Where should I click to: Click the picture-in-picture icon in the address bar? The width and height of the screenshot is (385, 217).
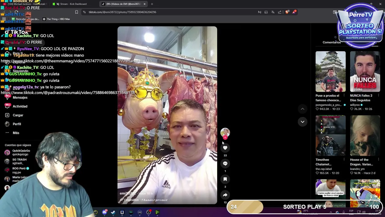tap(266, 12)
